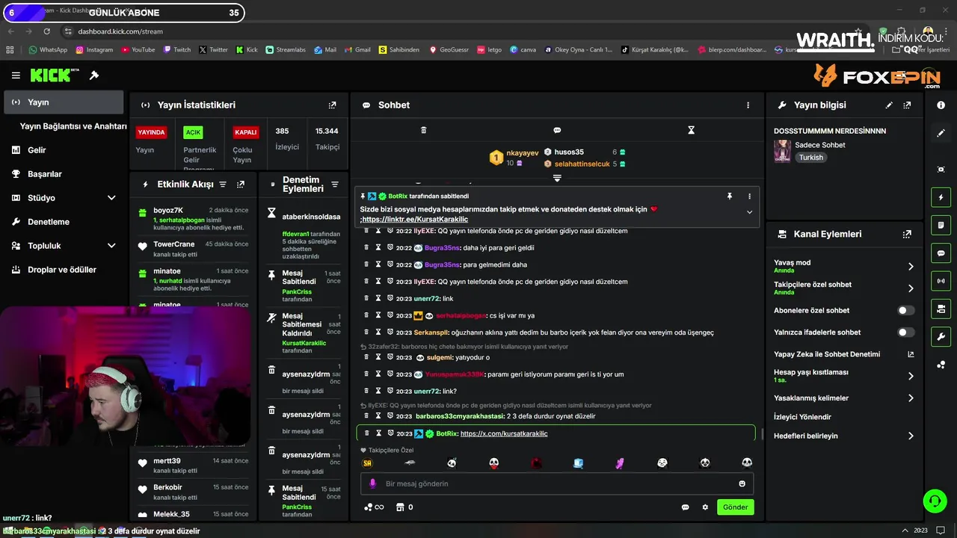Click the info icon on the right rail
Screen dimensions: 957x538
[x=941, y=105]
